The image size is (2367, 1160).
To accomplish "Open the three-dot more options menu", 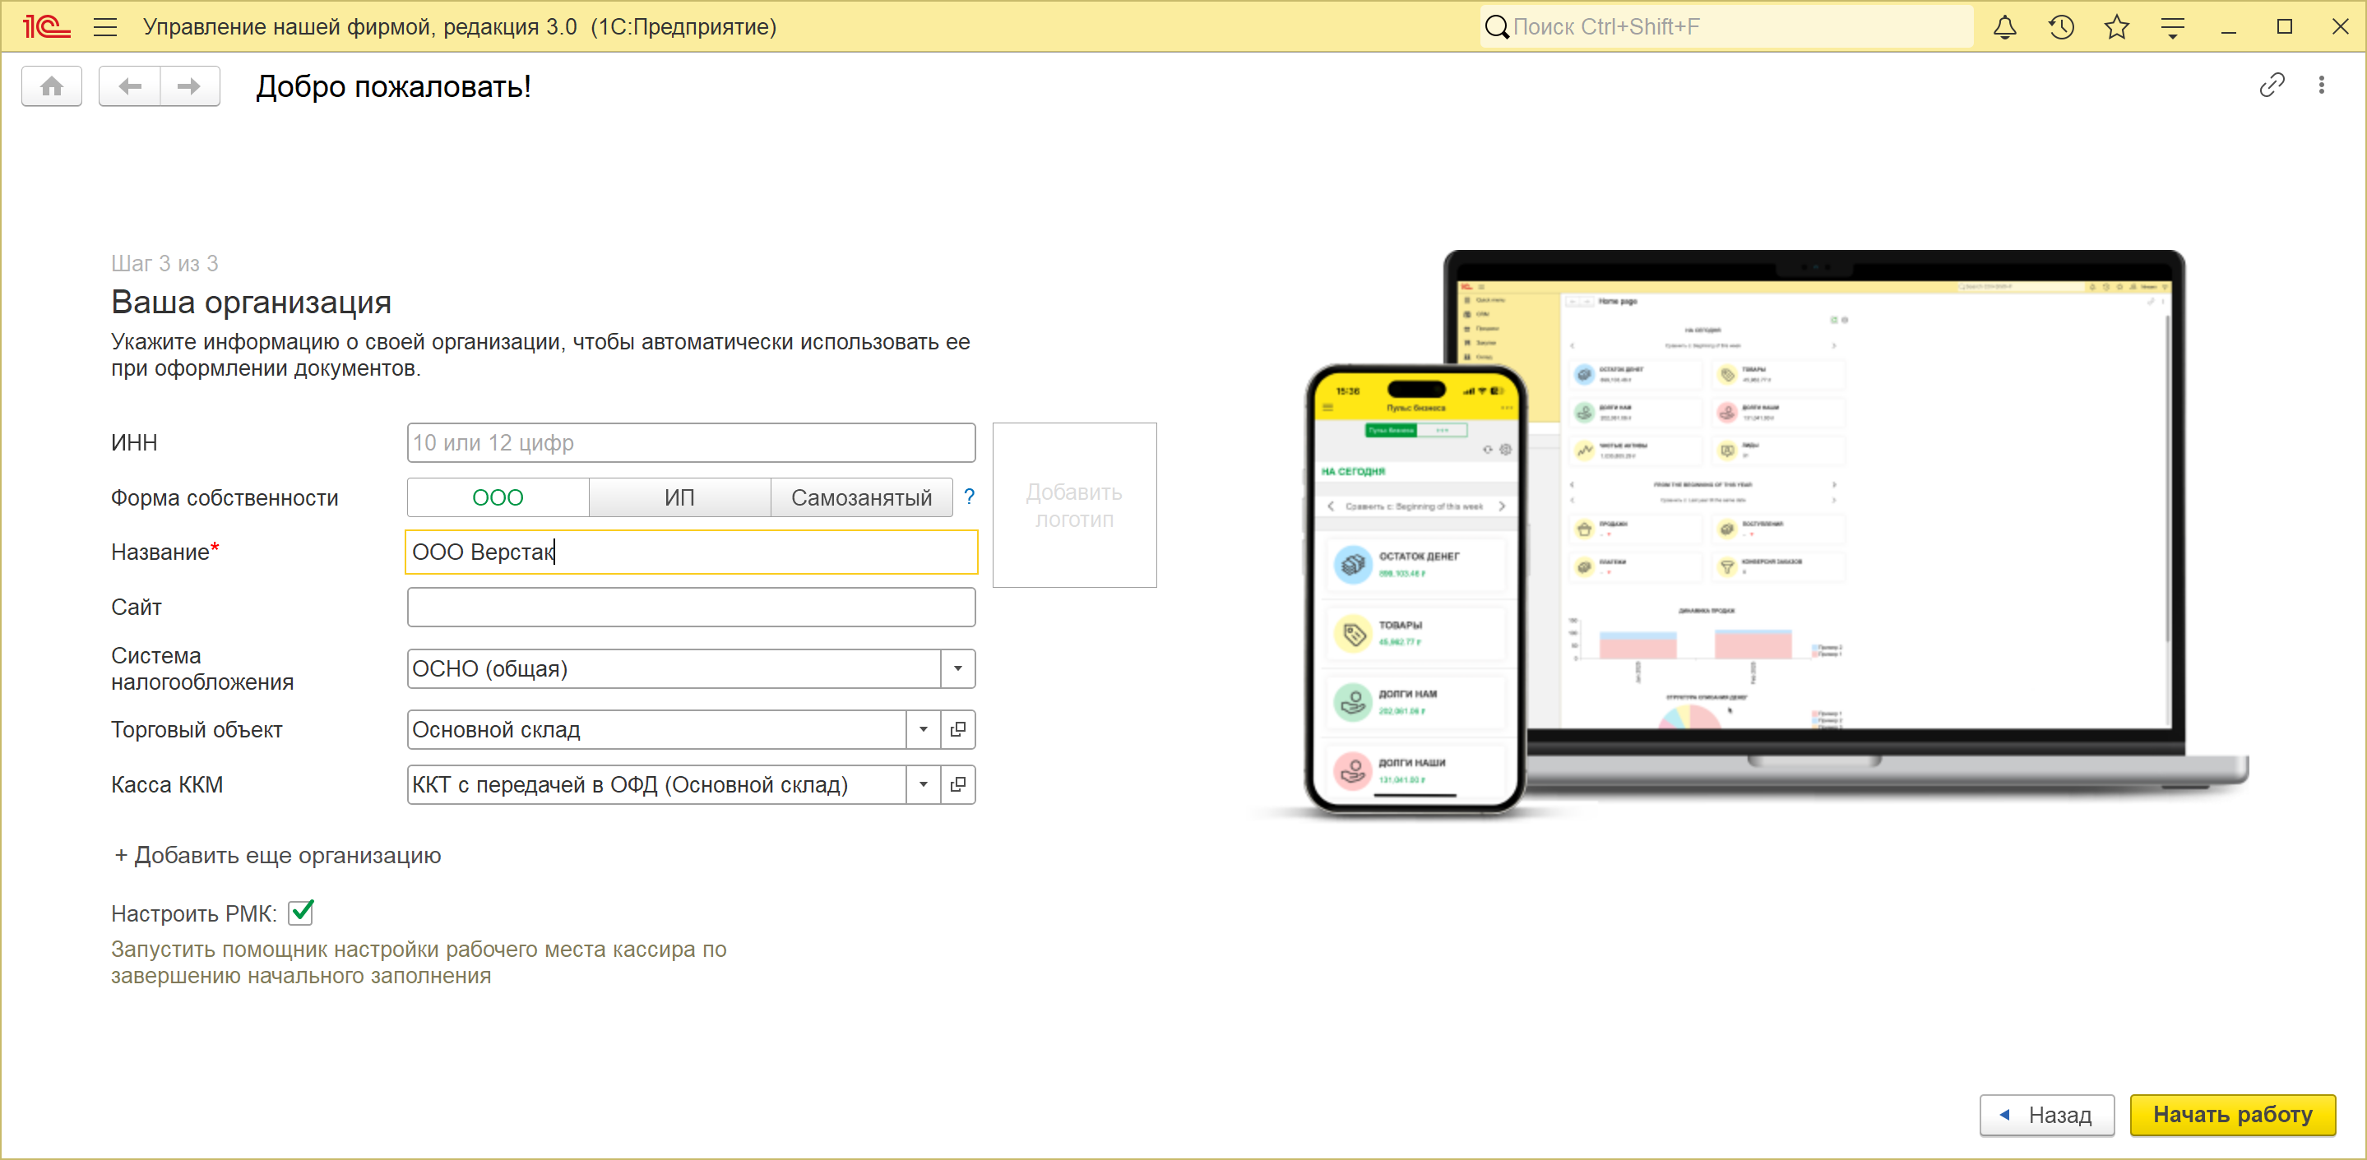I will coord(2322,85).
